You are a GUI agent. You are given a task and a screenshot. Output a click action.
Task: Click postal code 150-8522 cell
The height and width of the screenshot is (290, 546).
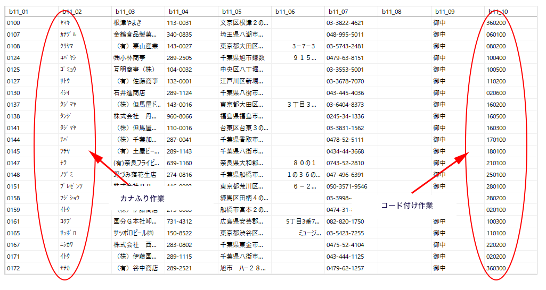pyautogui.click(x=180, y=233)
